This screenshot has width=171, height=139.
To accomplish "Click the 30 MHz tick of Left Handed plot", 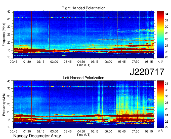I will pos(9,96).
